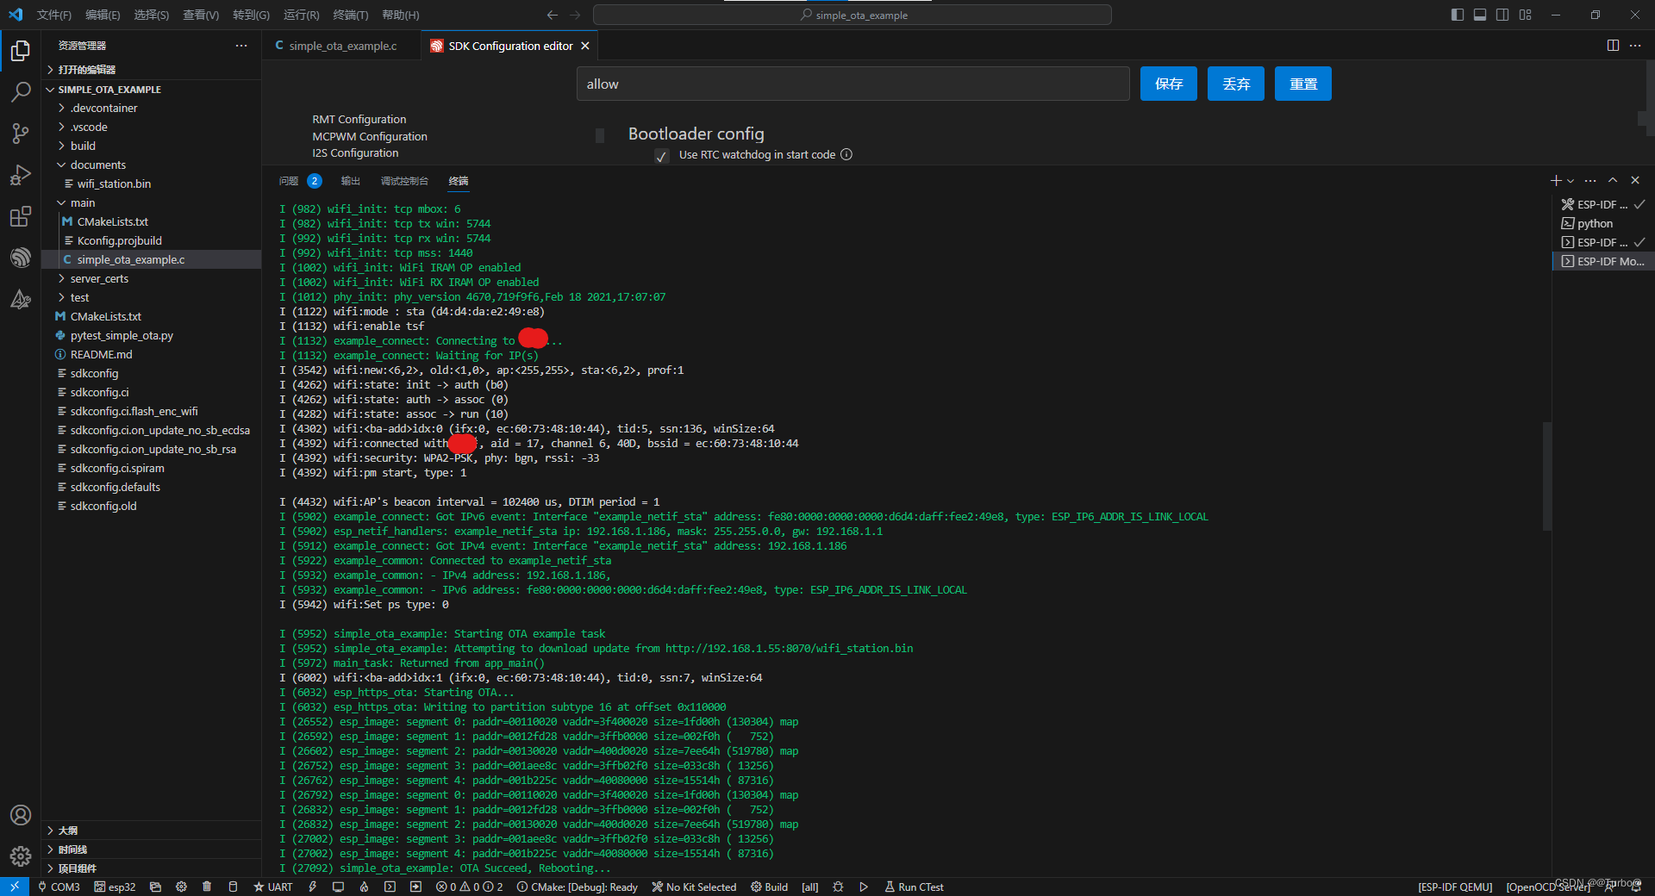Switch to the 调试控制台 debug console tab
Screen dimensions: 1655x896
pyautogui.click(x=404, y=181)
